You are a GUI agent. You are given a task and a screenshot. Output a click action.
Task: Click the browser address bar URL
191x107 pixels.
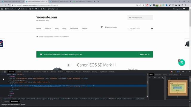pyautogui.click(x=40, y=5)
